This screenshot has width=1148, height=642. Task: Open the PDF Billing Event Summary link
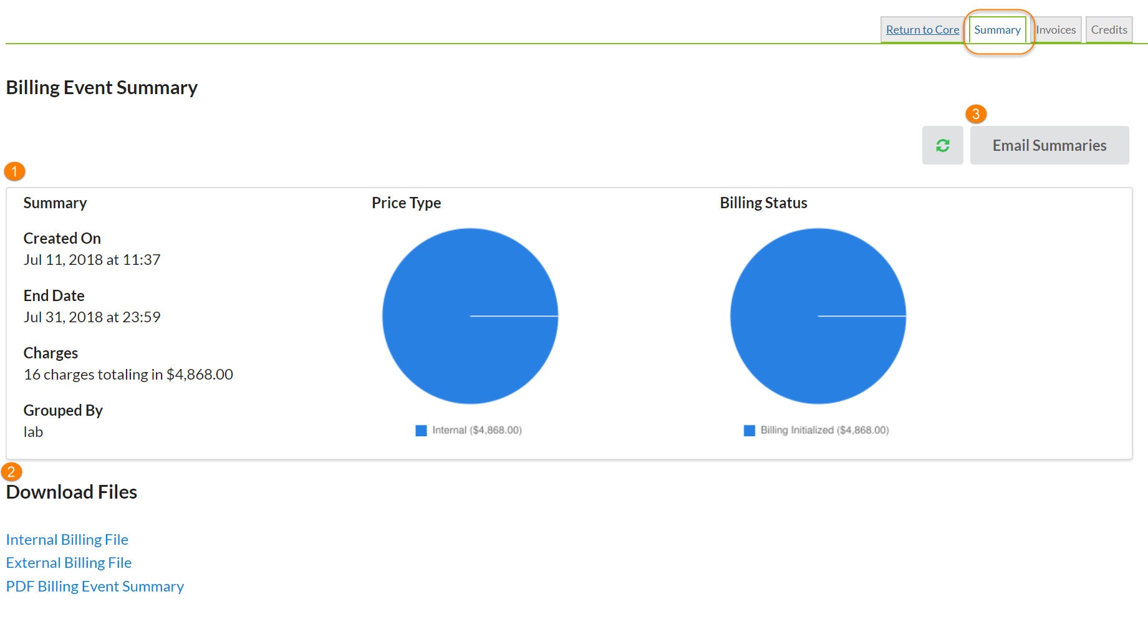click(95, 587)
